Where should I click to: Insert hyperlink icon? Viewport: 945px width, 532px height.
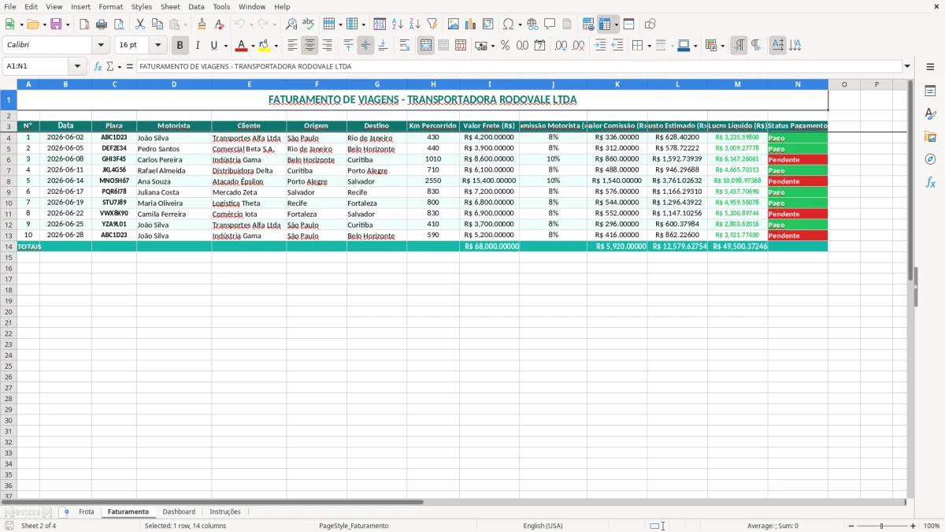click(x=532, y=24)
